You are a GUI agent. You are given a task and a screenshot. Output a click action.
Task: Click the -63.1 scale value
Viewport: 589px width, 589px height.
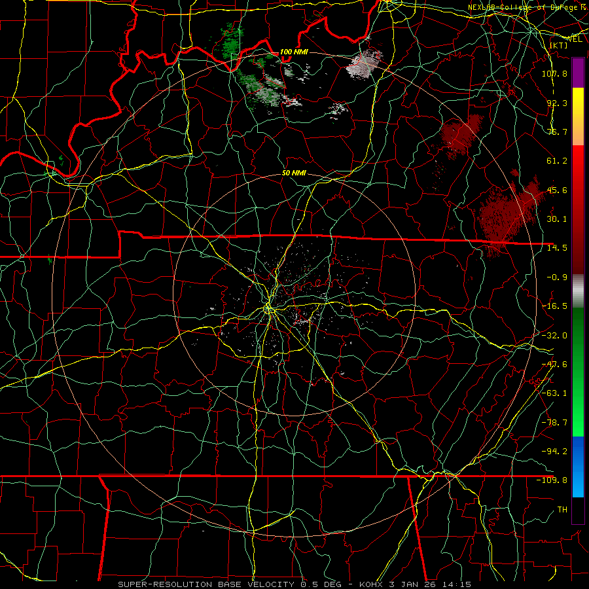click(554, 393)
